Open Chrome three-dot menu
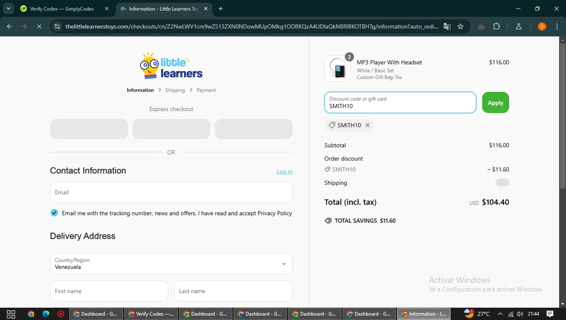This screenshot has height=320, width=566. pos(557,26)
